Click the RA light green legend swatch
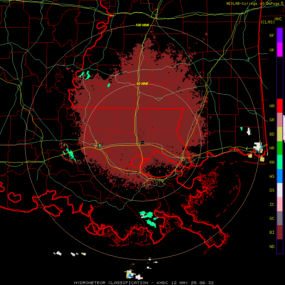 (x=280, y=162)
